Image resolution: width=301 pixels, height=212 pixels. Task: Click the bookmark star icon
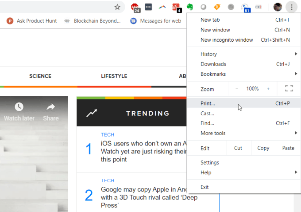(117, 7)
